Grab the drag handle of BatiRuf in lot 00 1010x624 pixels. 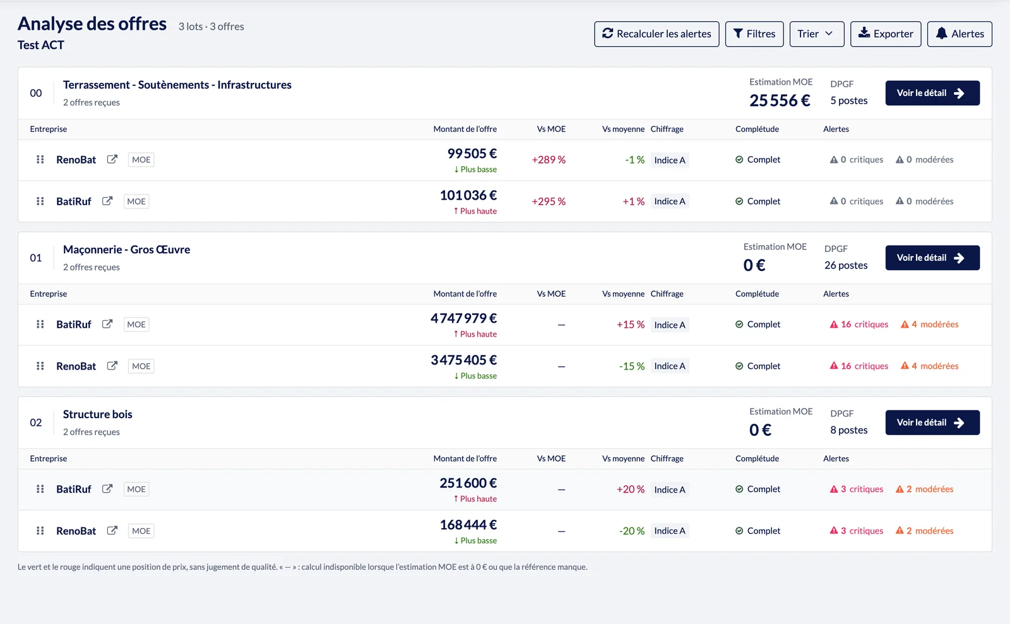pos(40,201)
